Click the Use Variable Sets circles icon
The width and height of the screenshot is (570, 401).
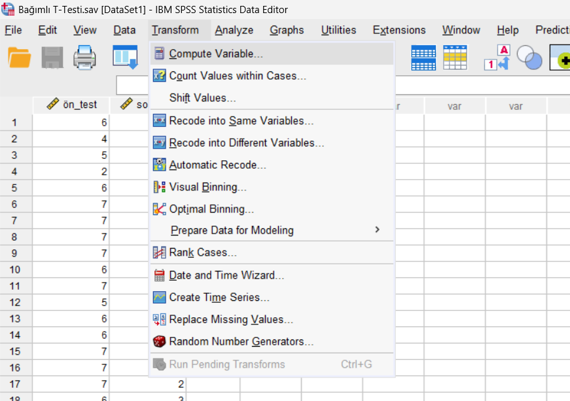click(529, 58)
